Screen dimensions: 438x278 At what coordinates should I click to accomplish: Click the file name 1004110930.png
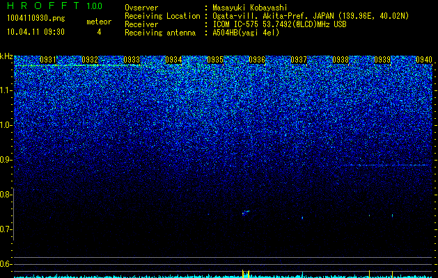coord(36,18)
